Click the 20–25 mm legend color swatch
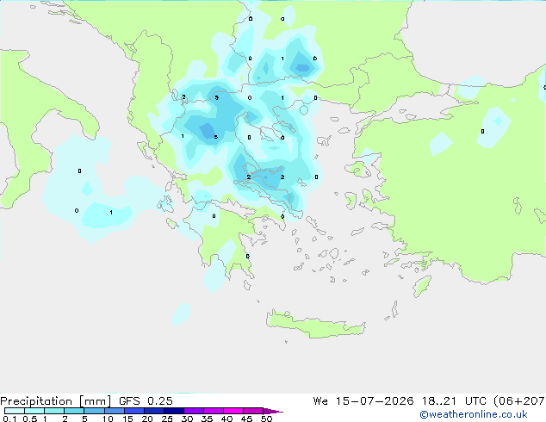This screenshot has height=422, width=546. [x=153, y=411]
